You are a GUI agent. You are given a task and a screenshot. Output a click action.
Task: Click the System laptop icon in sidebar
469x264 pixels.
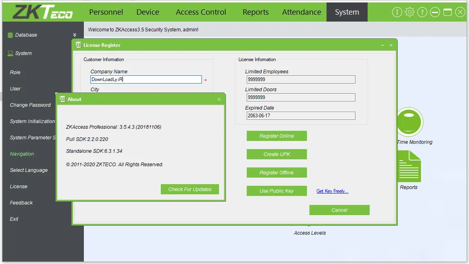(x=10, y=53)
